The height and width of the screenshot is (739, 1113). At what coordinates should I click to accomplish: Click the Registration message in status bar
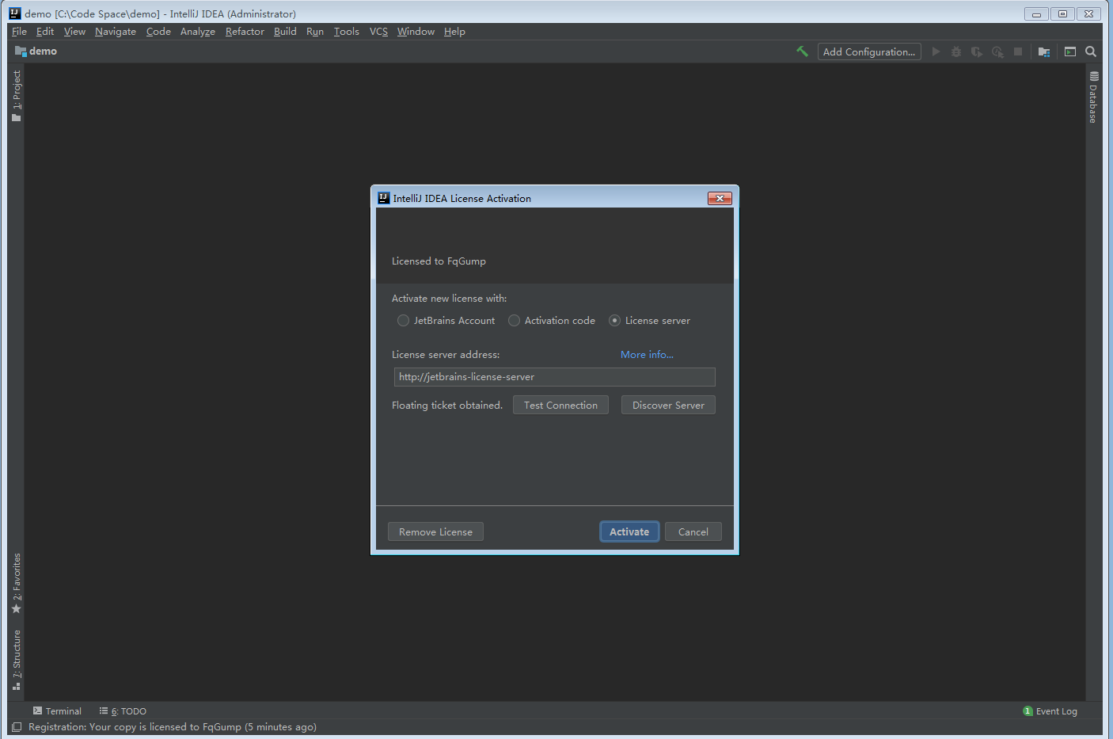tap(173, 727)
